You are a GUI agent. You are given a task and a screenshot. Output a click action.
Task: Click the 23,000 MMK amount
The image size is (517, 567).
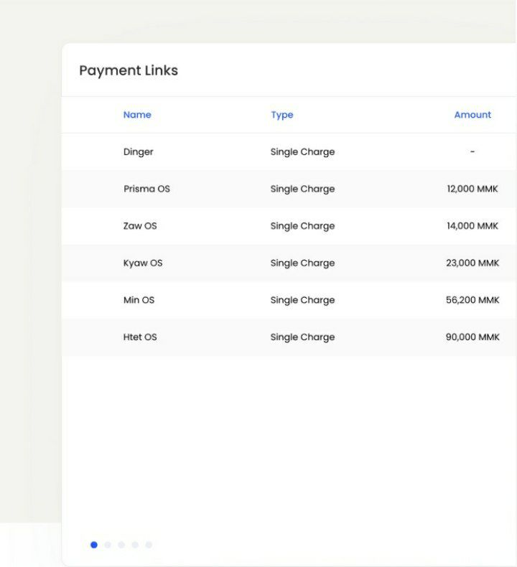click(472, 263)
